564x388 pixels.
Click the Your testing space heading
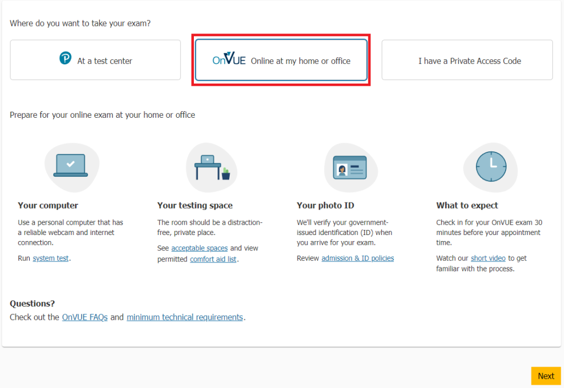[x=195, y=205]
